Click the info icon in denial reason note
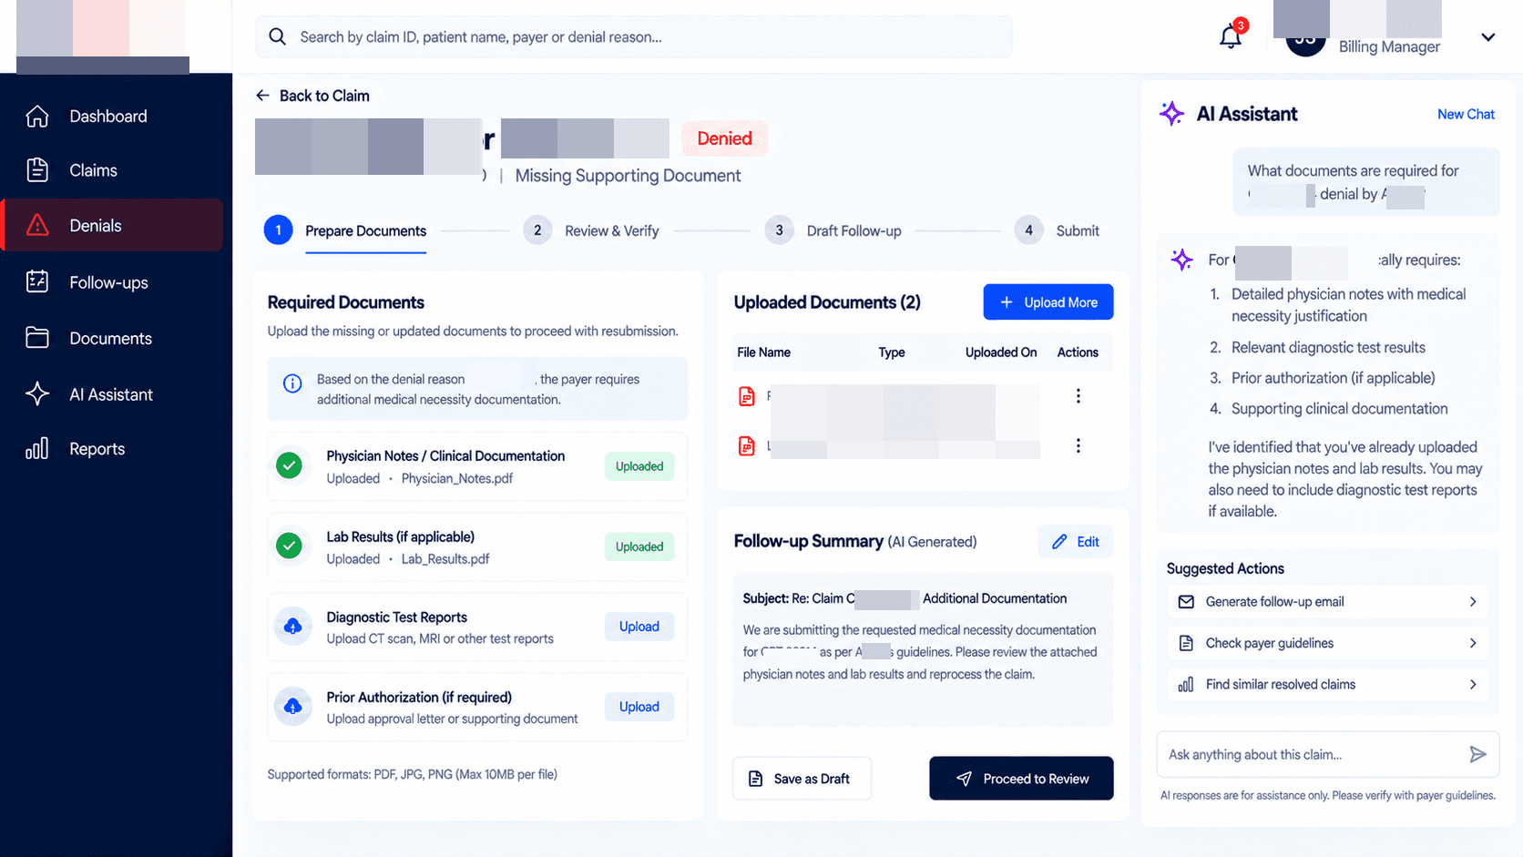Image resolution: width=1523 pixels, height=857 pixels. (292, 383)
